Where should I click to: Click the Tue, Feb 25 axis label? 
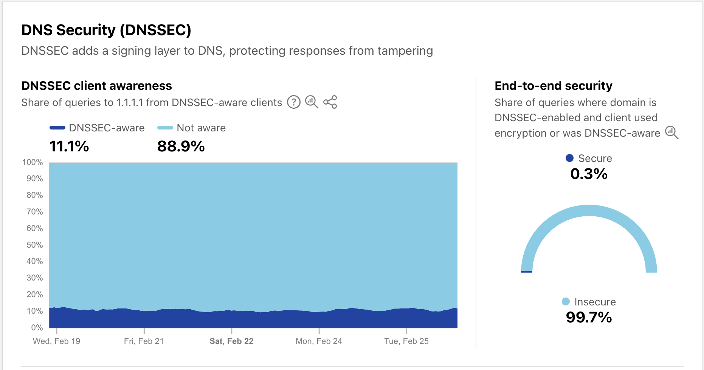(406, 341)
